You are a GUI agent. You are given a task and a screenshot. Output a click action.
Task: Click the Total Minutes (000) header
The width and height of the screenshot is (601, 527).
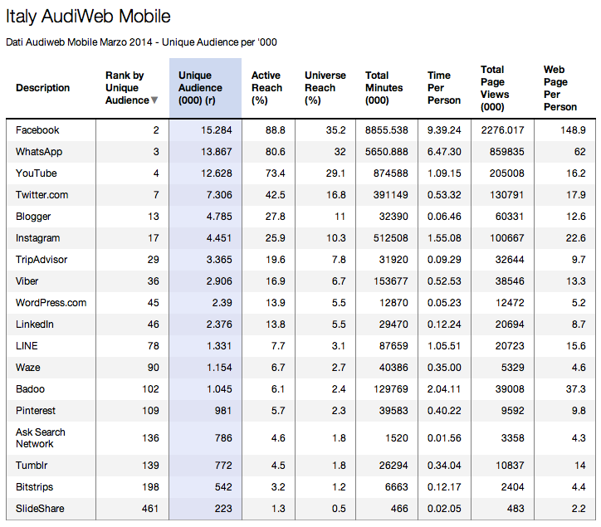pos(384,88)
